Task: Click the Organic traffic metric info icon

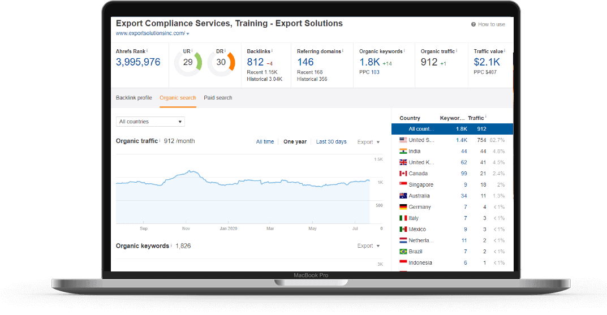Action: click(457, 50)
